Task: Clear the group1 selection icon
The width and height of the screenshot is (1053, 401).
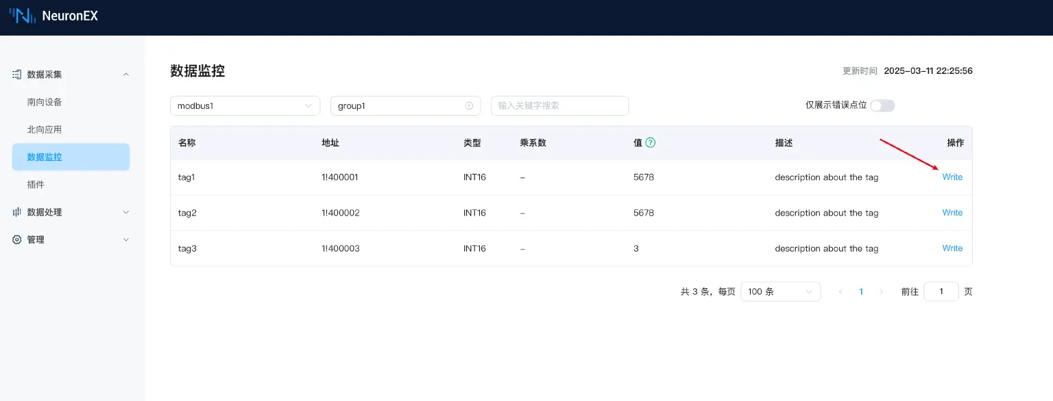Action: 469,106
